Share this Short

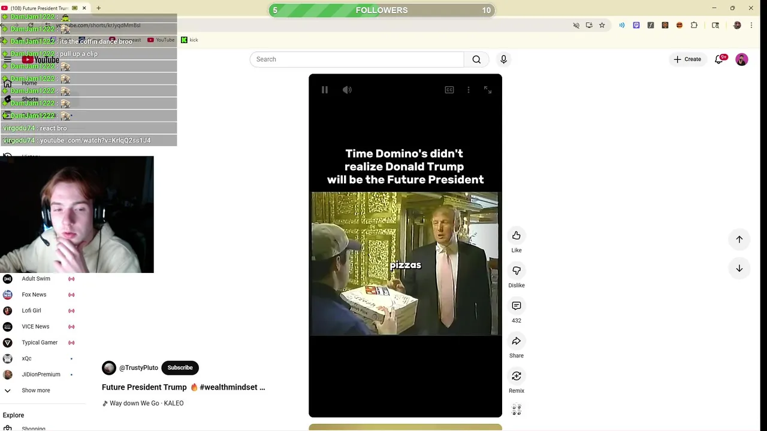pos(517,341)
